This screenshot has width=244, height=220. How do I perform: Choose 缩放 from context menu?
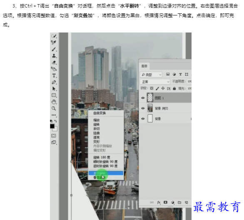click(x=96, y=120)
